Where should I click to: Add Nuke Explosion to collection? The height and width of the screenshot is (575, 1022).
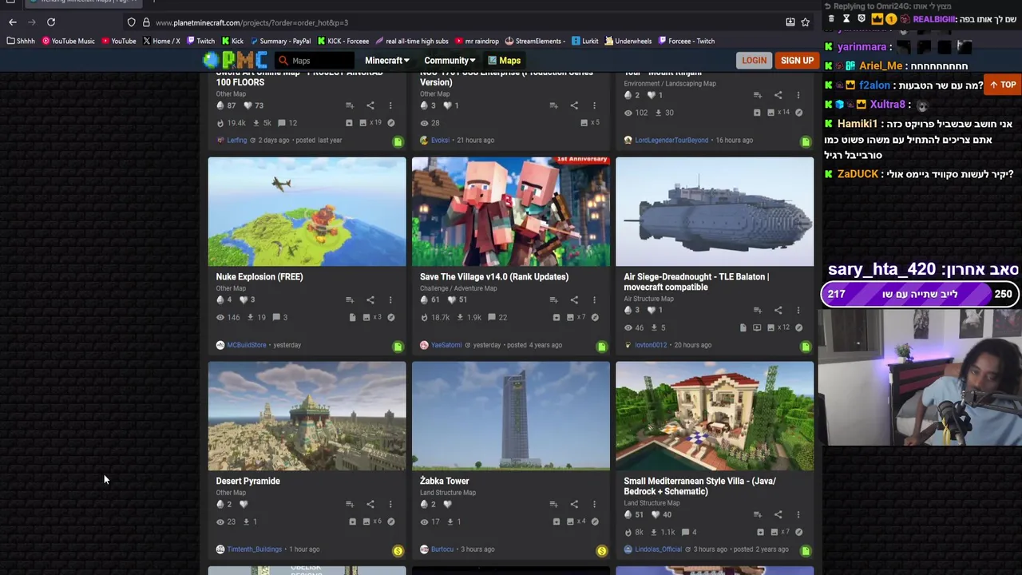coord(350,299)
